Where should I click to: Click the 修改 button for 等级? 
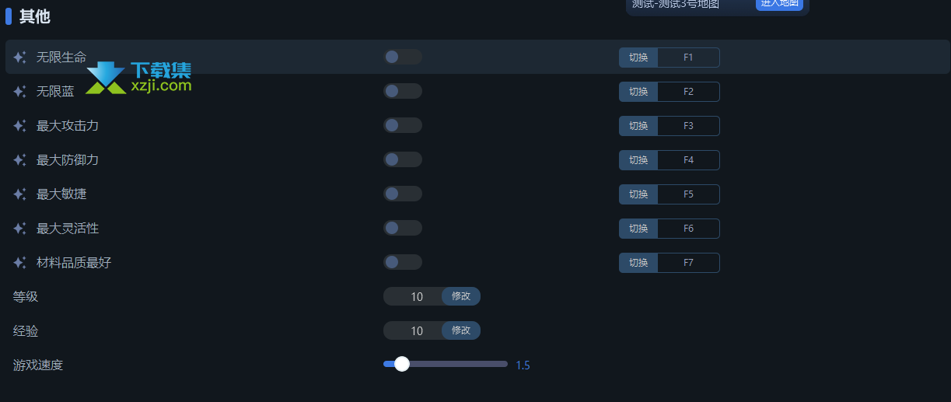pyautogui.click(x=461, y=296)
